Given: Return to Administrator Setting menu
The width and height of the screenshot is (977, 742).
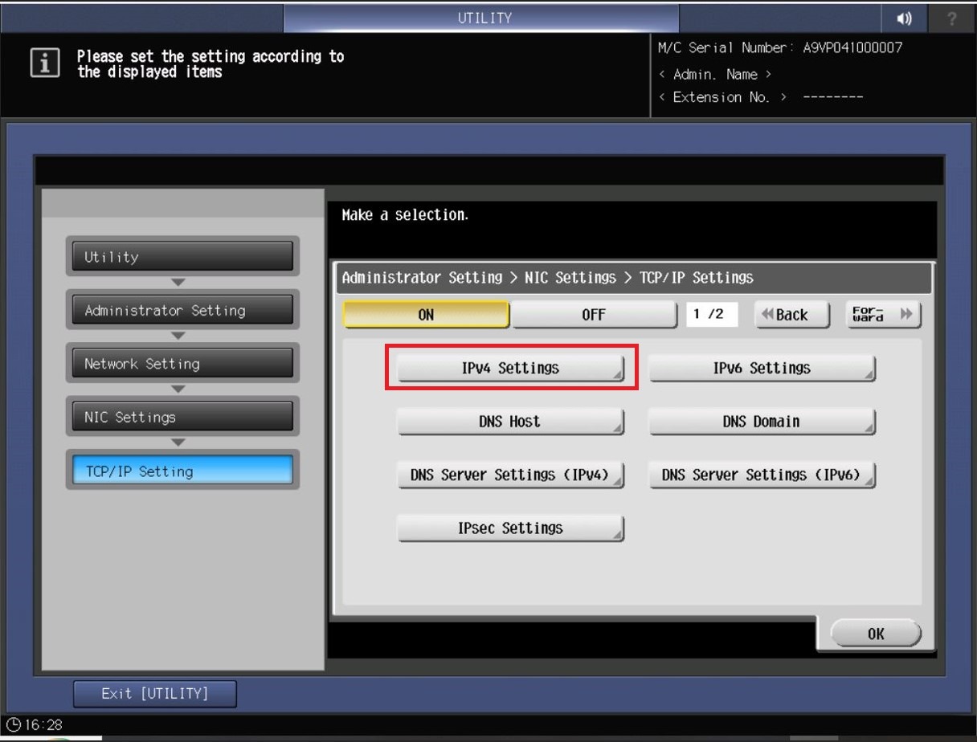Looking at the screenshot, I should 182,311.
